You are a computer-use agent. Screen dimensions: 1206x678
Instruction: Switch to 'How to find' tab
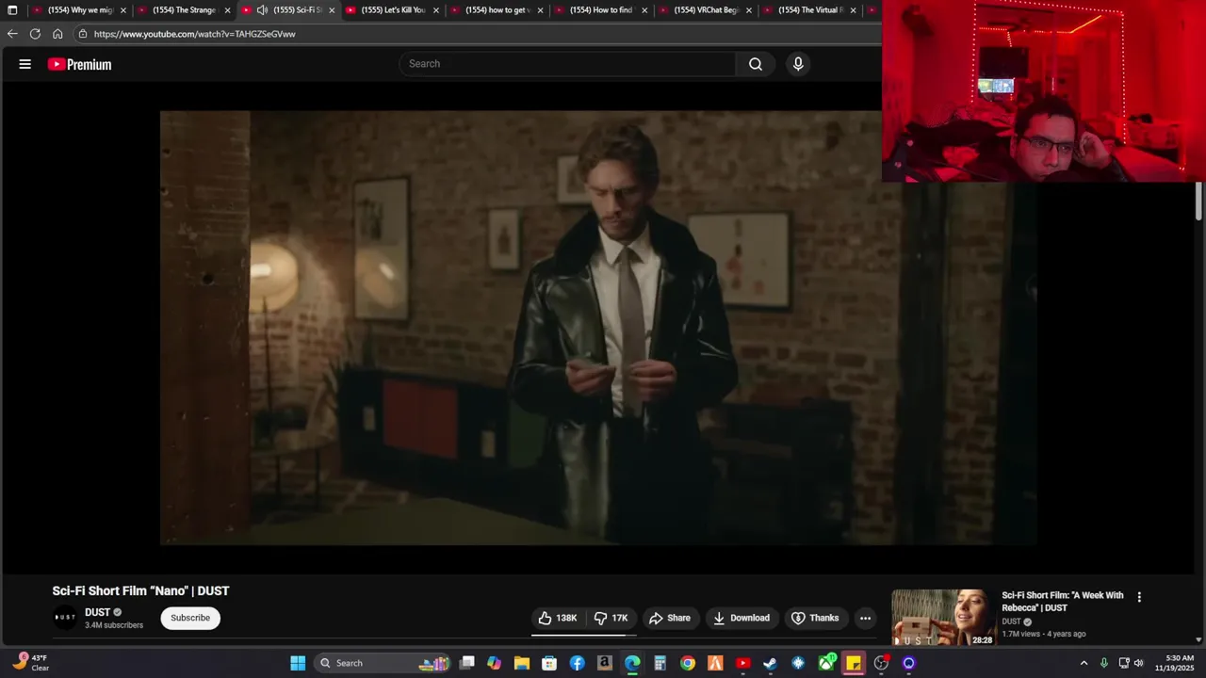(601, 10)
